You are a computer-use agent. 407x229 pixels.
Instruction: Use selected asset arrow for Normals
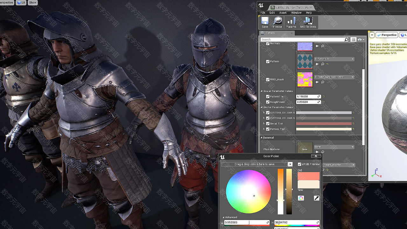317,46
